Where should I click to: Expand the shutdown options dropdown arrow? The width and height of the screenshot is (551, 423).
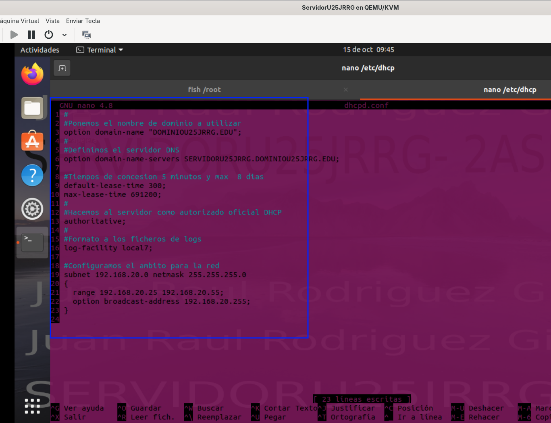[x=64, y=35]
